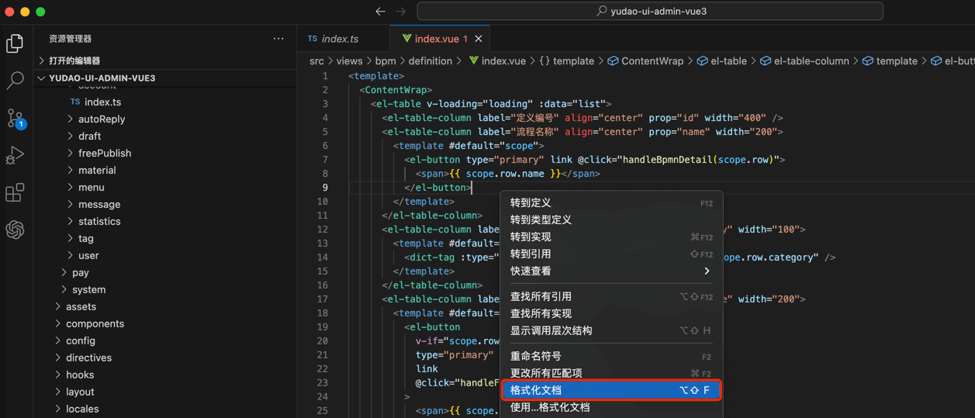Open explorer panel more actions ellipsis
975x418 pixels.
click(278, 39)
